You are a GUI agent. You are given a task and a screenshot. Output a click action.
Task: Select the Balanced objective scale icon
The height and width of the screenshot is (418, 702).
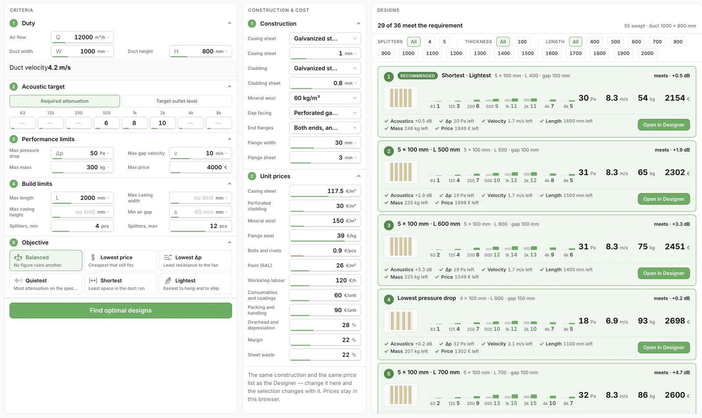(x=18, y=257)
